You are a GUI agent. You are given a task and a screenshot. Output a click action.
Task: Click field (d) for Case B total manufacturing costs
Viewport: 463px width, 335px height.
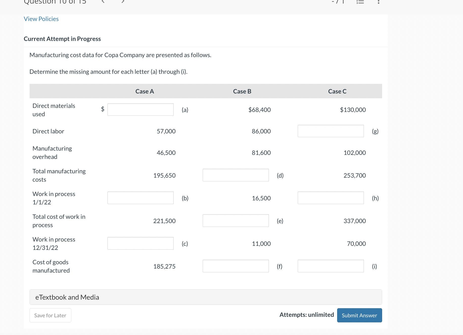[235, 175]
